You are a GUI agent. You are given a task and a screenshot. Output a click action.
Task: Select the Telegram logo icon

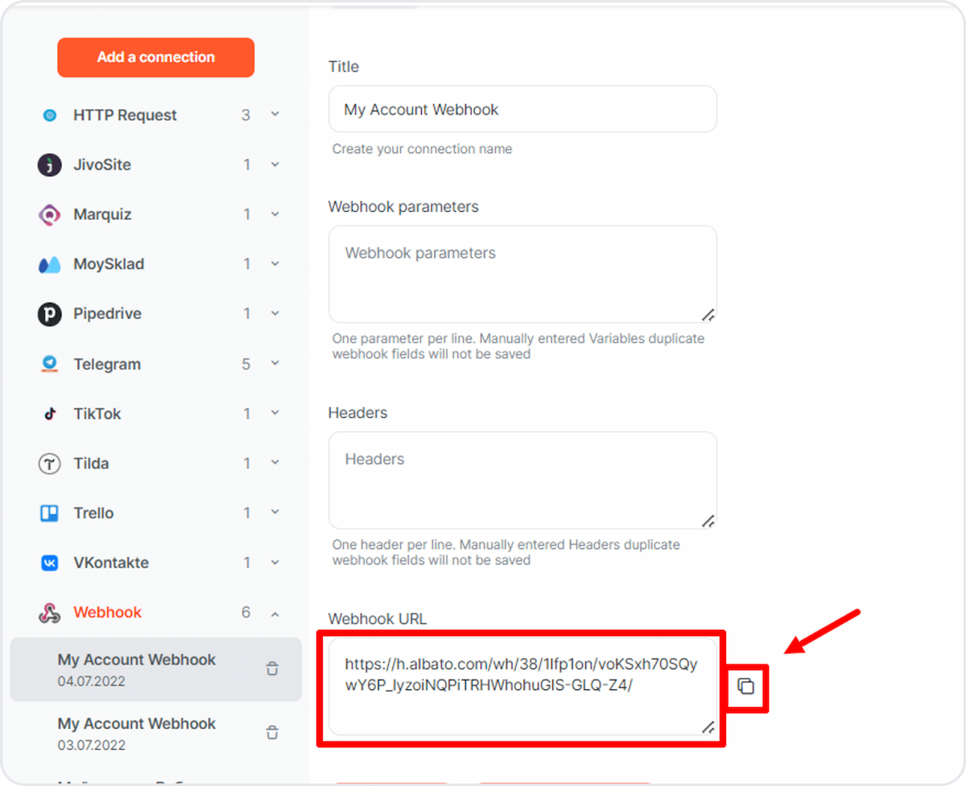pyautogui.click(x=50, y=364)
